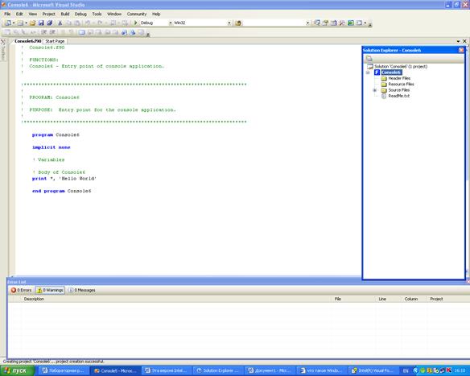Toggle the 0 Errors filter
The image size is (470, 376).
pyautogui.click(x=21, y=290)
